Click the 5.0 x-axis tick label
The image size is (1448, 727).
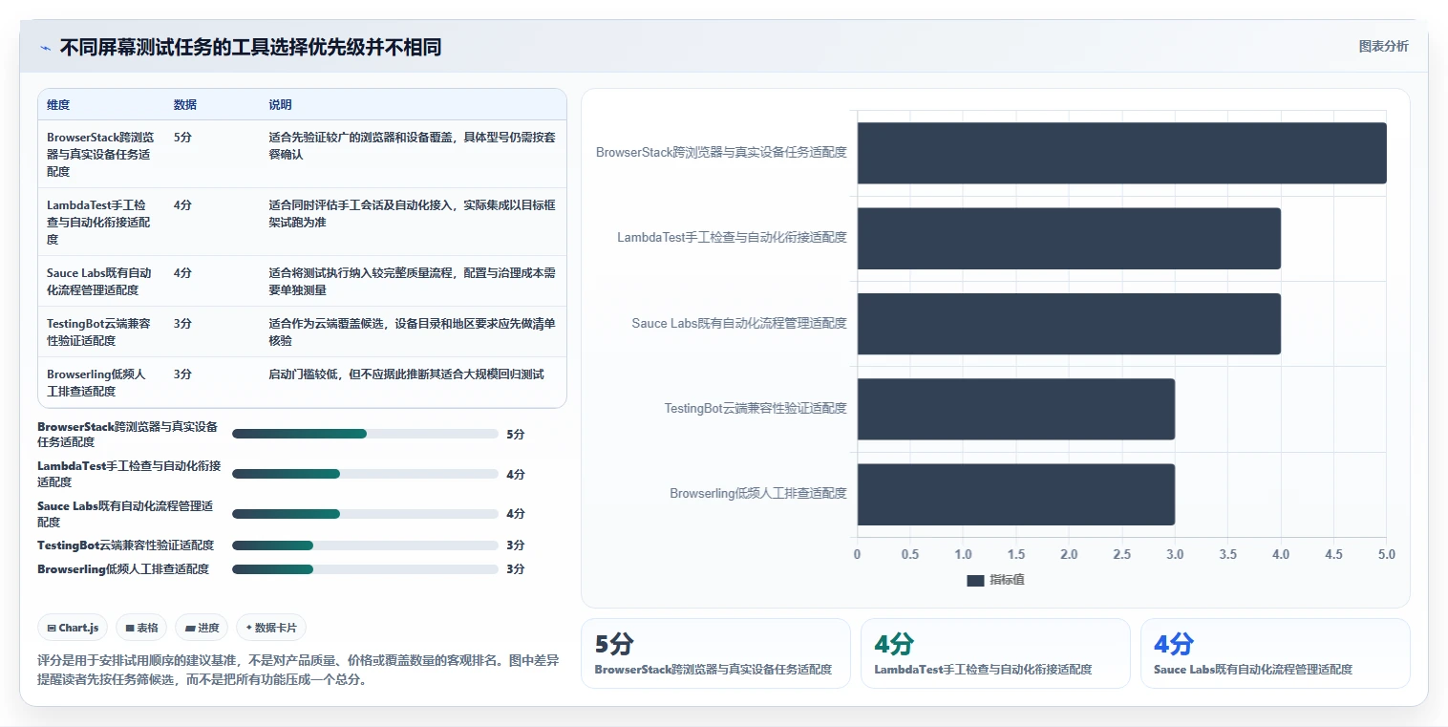(x=1386, y=555)
